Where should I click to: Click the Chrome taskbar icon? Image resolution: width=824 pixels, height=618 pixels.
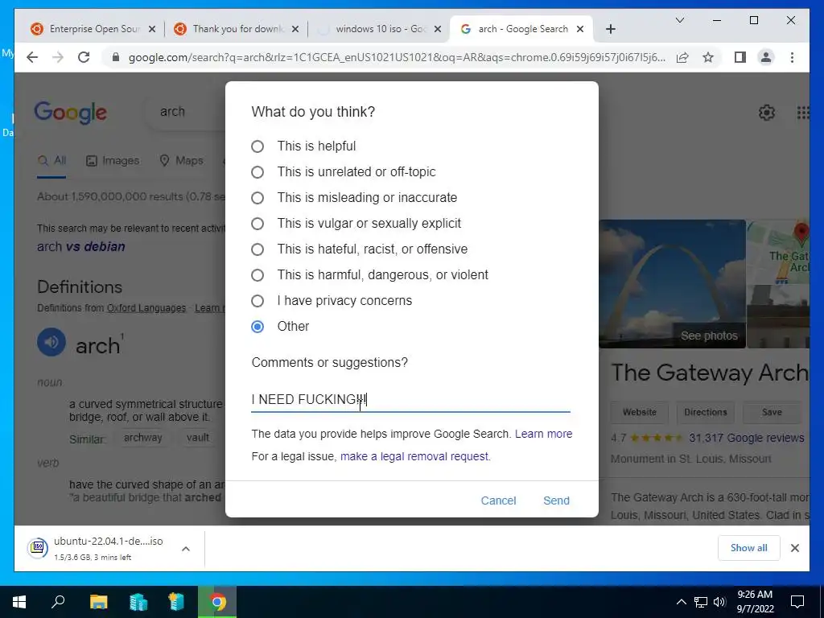tap(217, 602)
